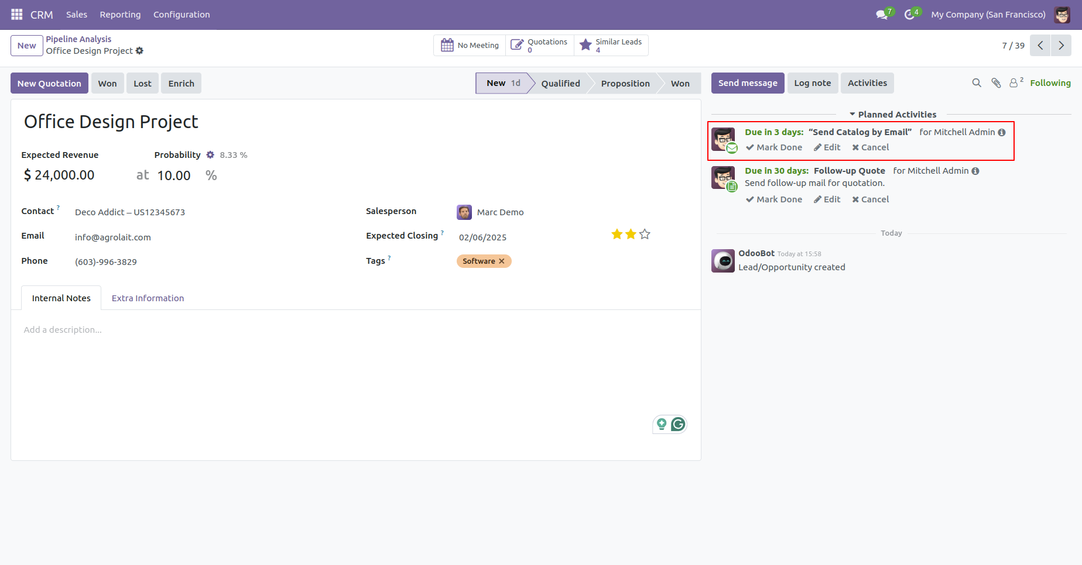Open the CRM app home
1082x565 pixels.
(42, 15)
